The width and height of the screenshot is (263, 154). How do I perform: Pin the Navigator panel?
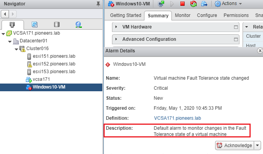pos(98,4)
